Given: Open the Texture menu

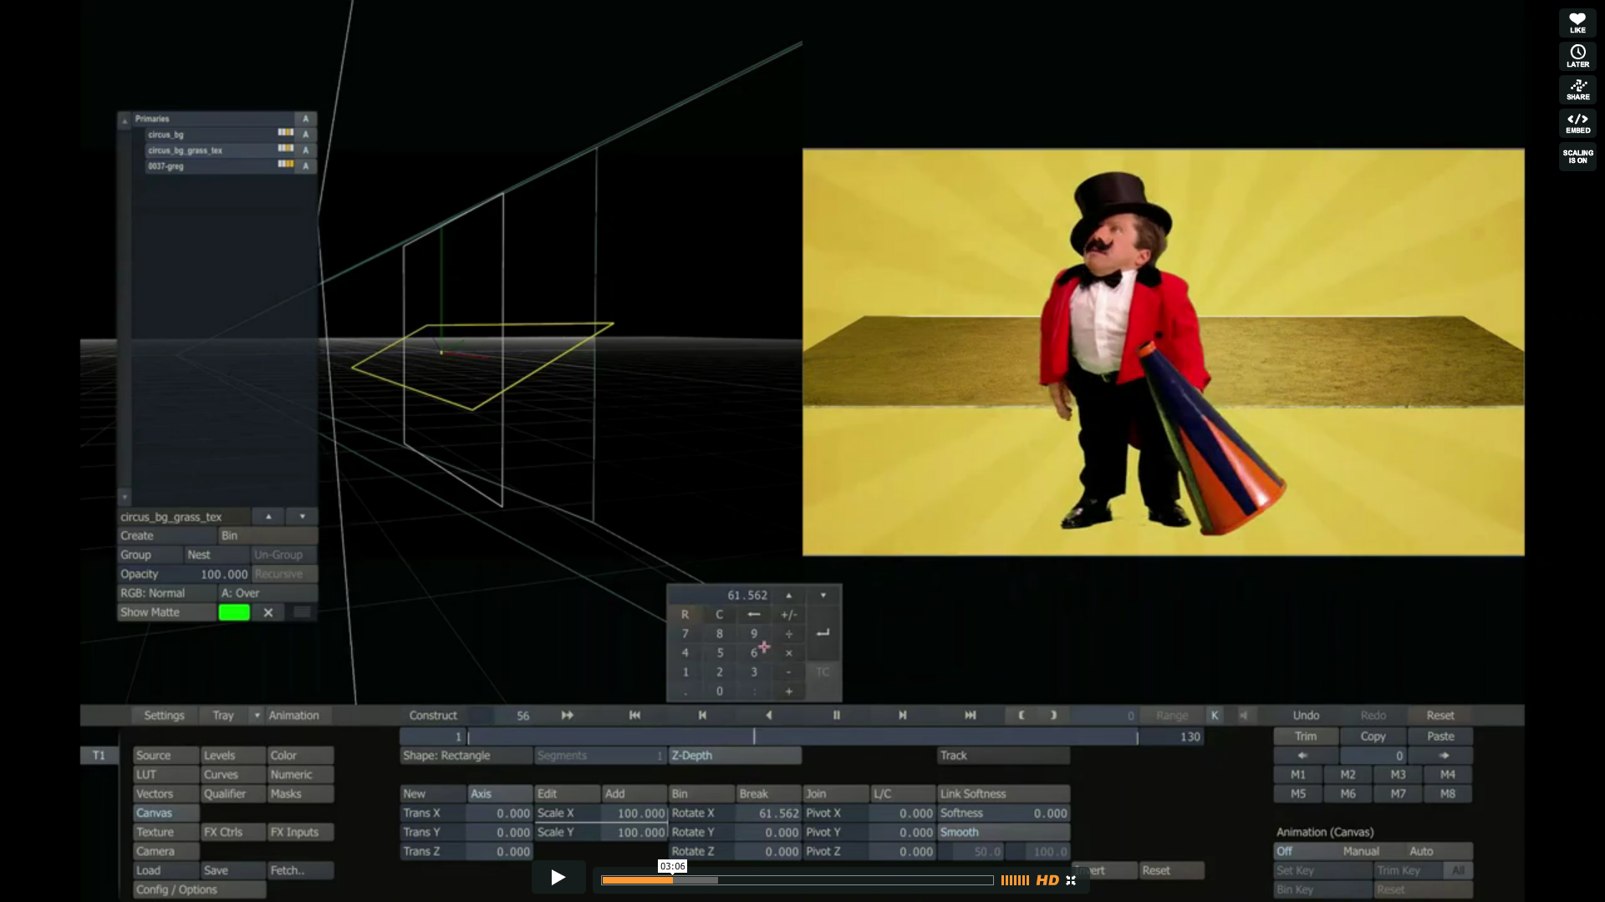Looking at the screenshot, I should tap(166, 832).
